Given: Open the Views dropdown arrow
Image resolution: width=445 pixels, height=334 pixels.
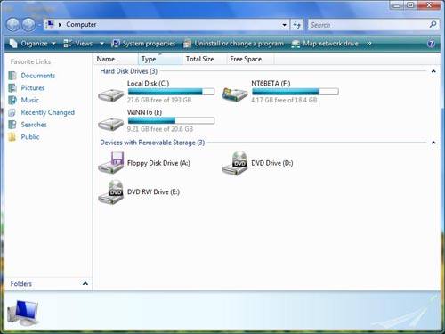Looking at the screenshot, I should [x=101, y=44].
